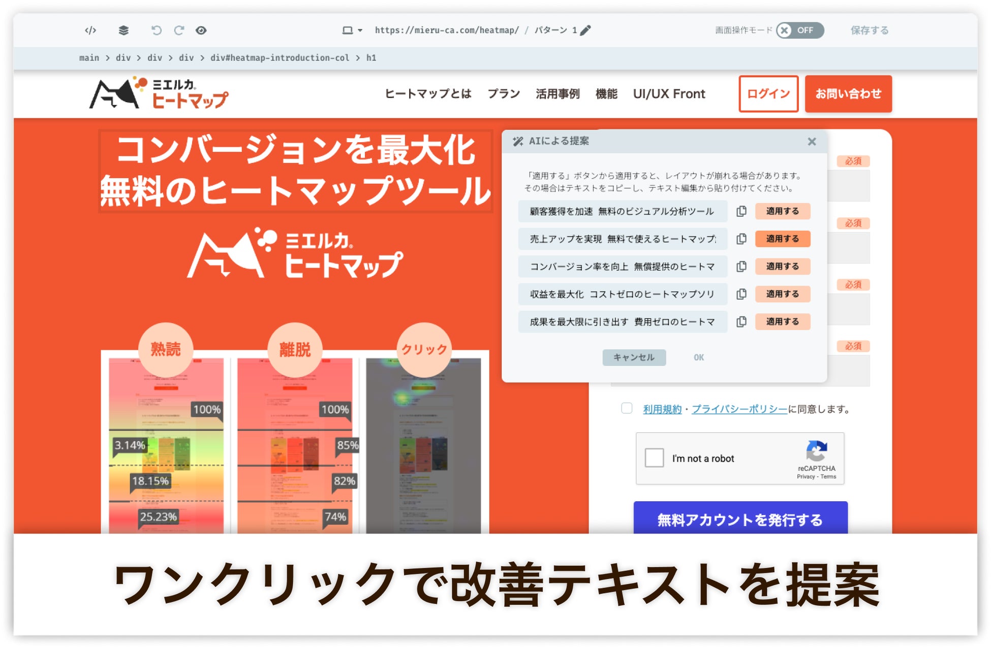
Task: Click the undo arrow icon
Action: point(156,30)
